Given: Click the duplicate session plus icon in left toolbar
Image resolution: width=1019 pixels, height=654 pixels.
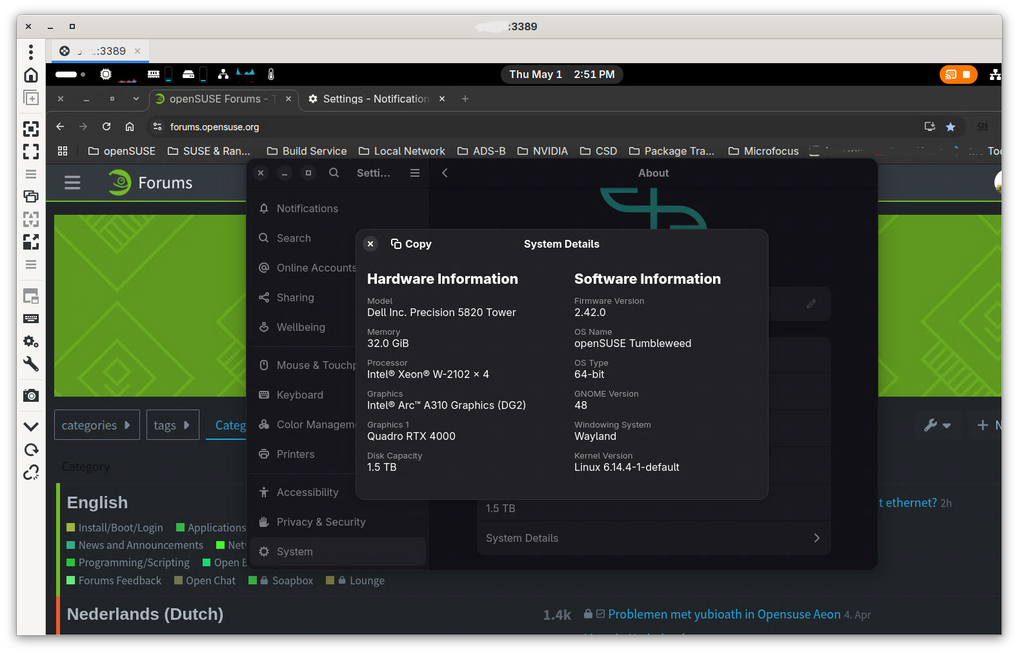Looking at the screenshot, I should click(30, 98).
